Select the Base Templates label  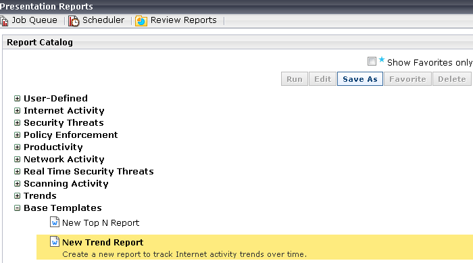pyautogui.click(x=62, y=208)
